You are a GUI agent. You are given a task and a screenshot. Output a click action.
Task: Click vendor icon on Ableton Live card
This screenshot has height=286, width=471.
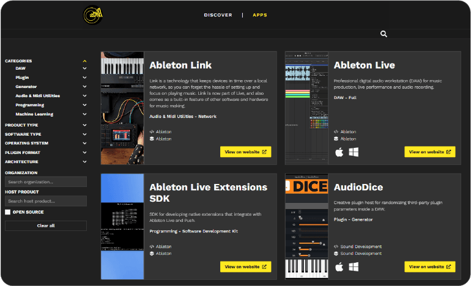point(336,139)
